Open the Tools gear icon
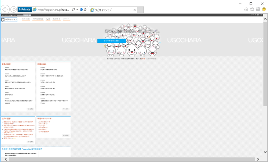Viewport: 268px width, 162px height. click(x=258, y=9)
